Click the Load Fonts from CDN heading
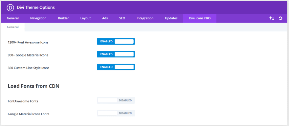Viewport: 289px width, 126px height. click(x=33, y=86)
